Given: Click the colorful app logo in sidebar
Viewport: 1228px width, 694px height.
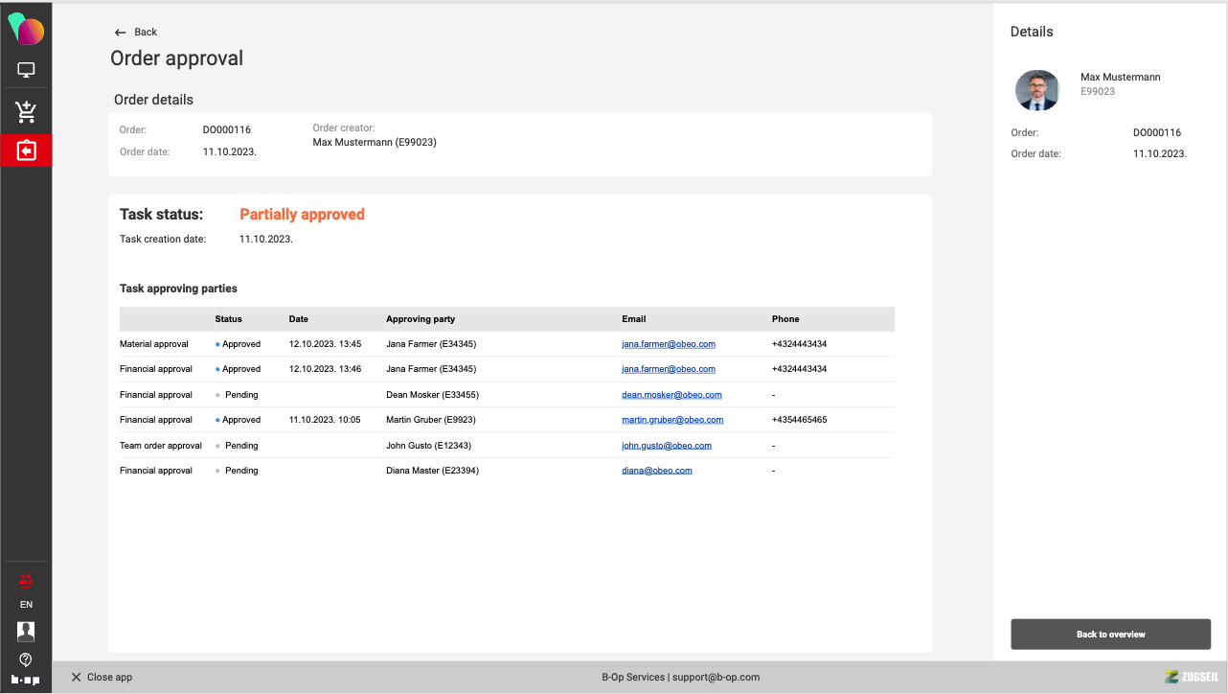Looking at the screenshot, I should pos(26,30).
